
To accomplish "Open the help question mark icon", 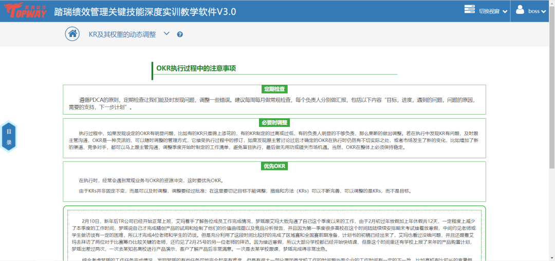I will click(180, 34).
